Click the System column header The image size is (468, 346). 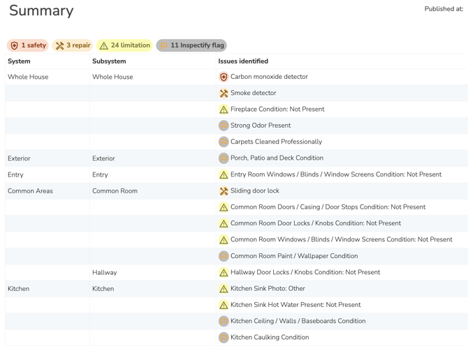point(19,61)
